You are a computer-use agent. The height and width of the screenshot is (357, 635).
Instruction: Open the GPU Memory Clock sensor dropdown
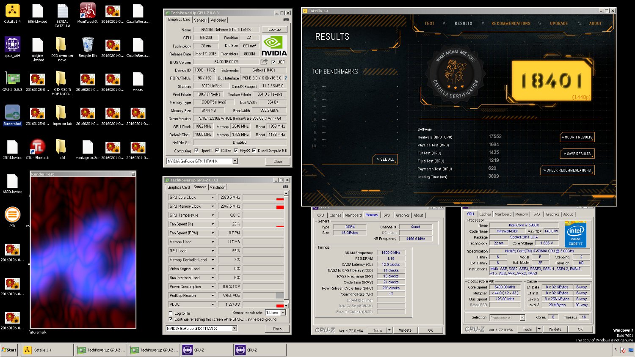213,206
